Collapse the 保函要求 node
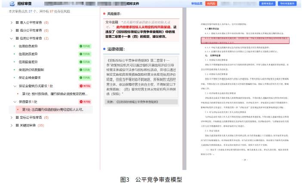Screen dimensions: 302x183 click(15, 102)
